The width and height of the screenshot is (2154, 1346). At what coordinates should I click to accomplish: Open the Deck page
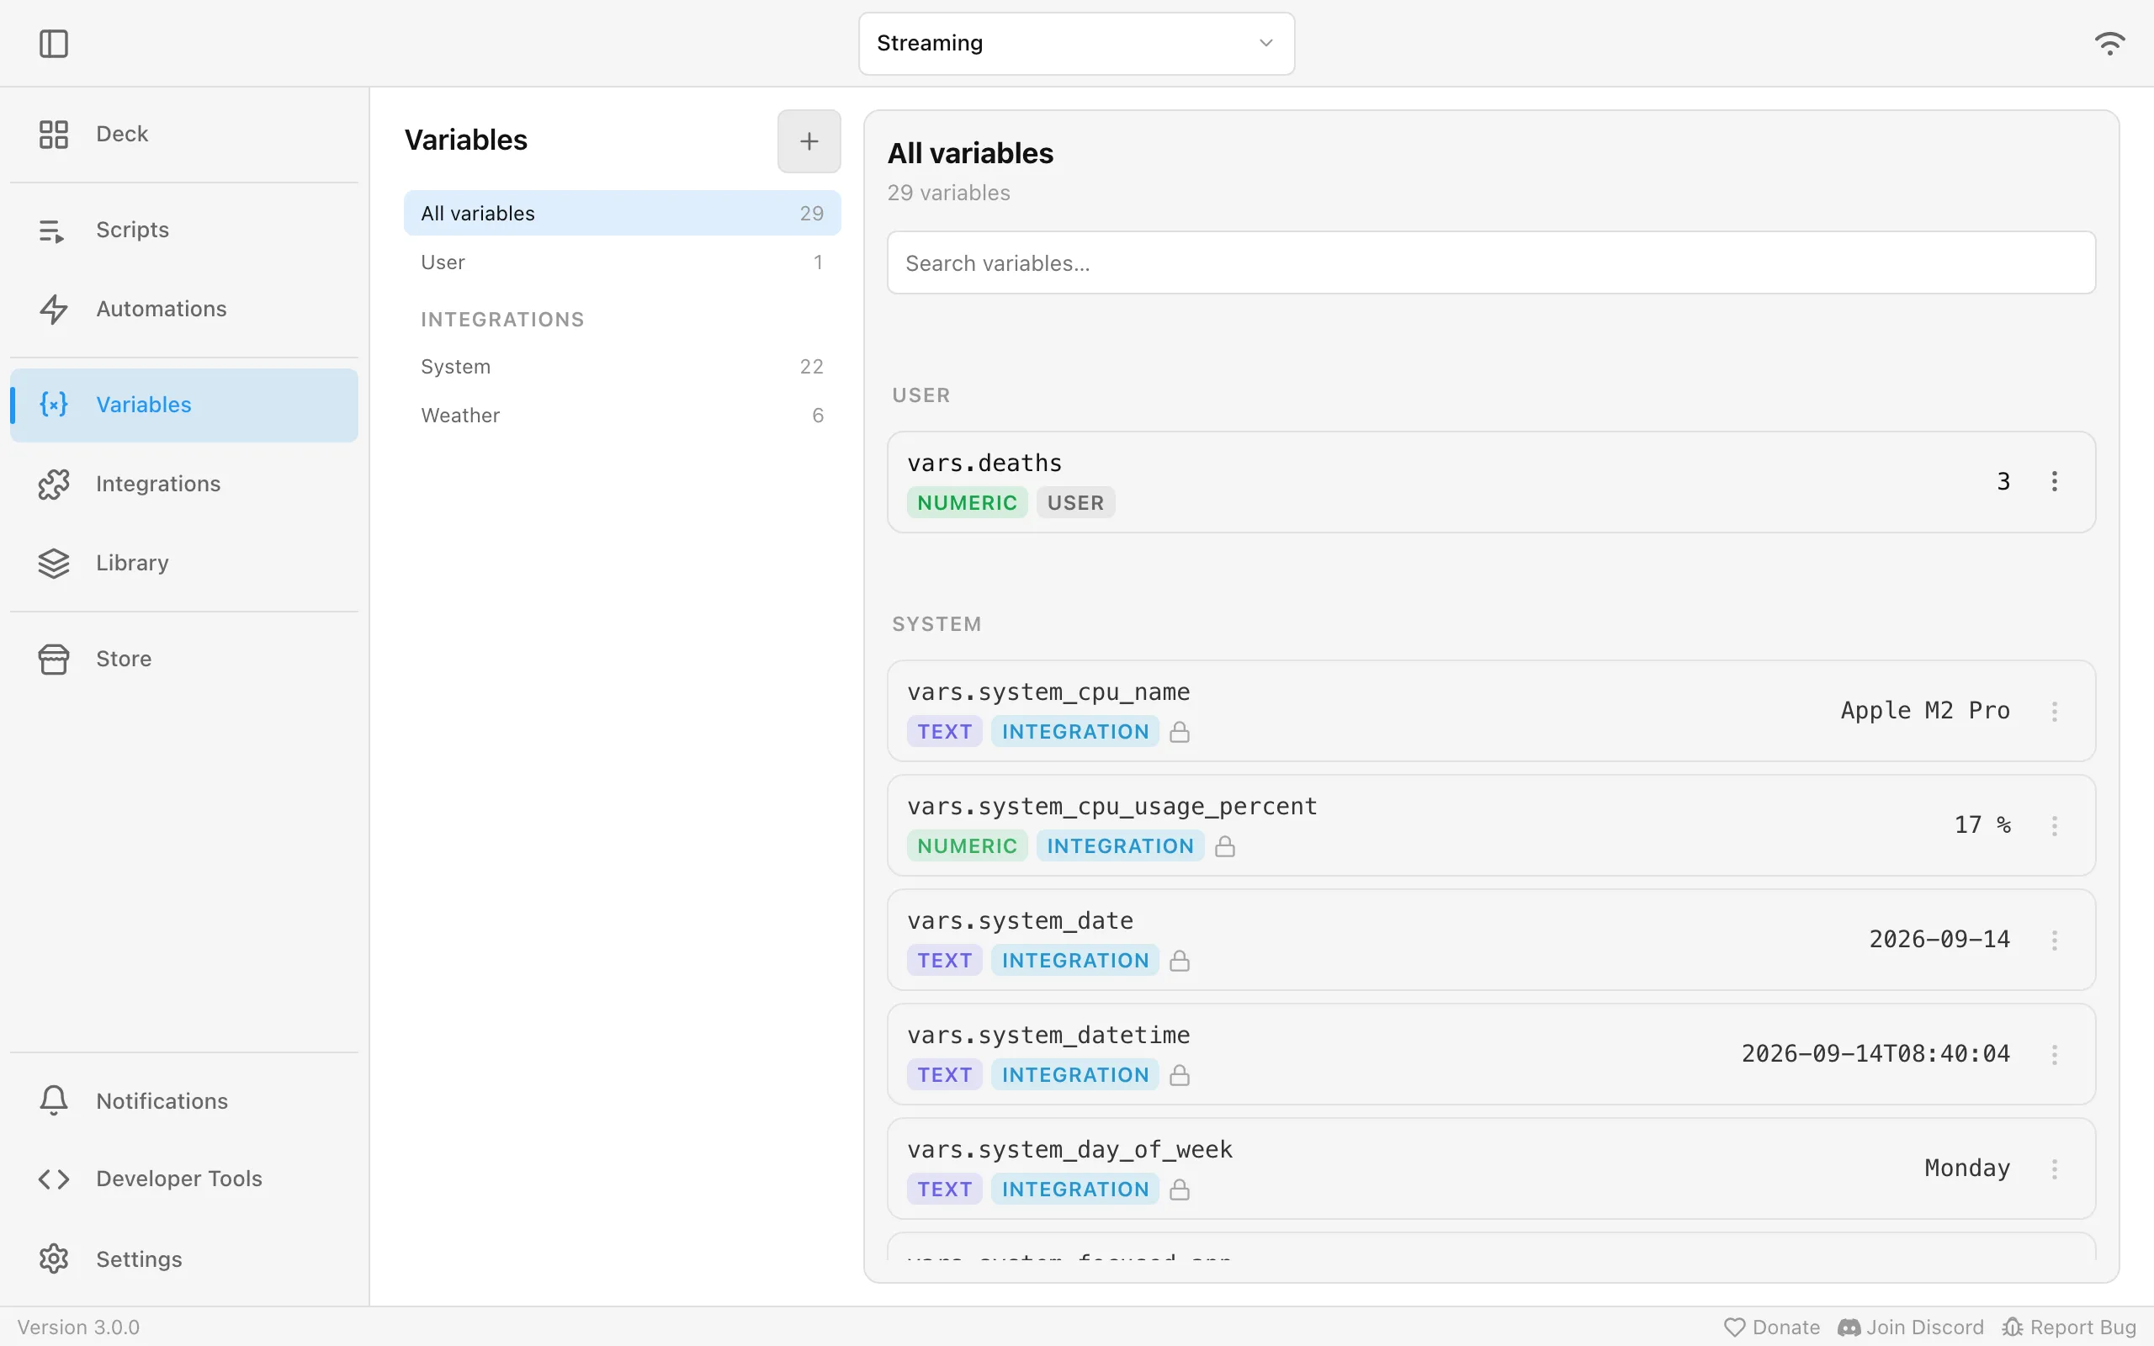[184, 134]
